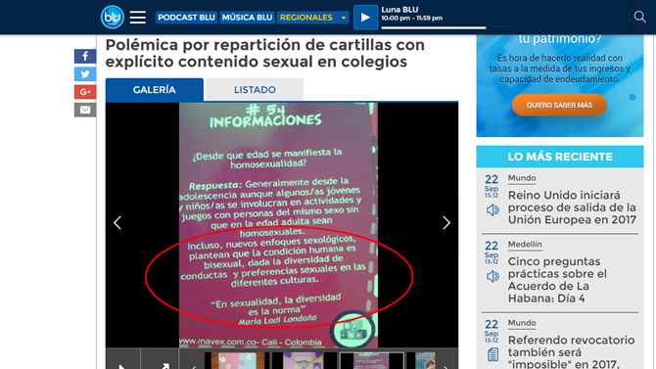Go to next gallery image
656x369 pixels.
[x=446, y=222]
